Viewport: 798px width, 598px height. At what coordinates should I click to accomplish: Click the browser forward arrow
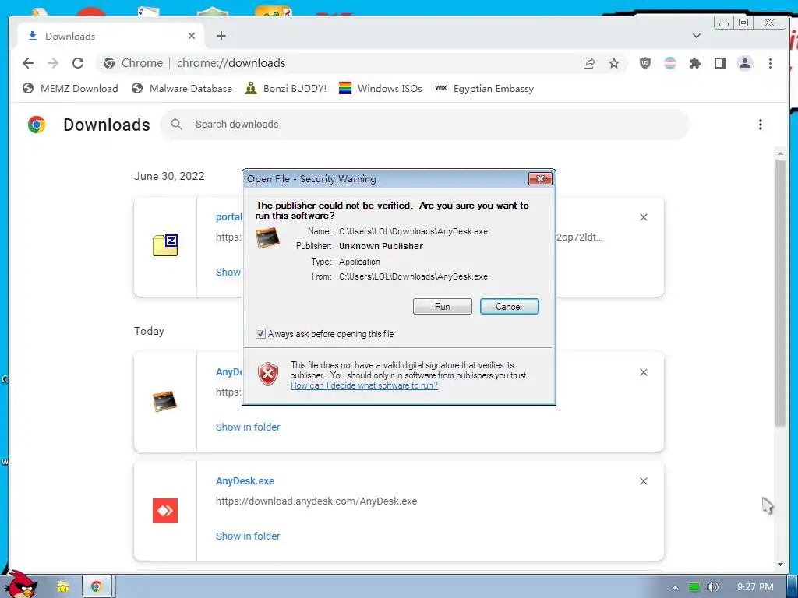click(x=53, y=63)
